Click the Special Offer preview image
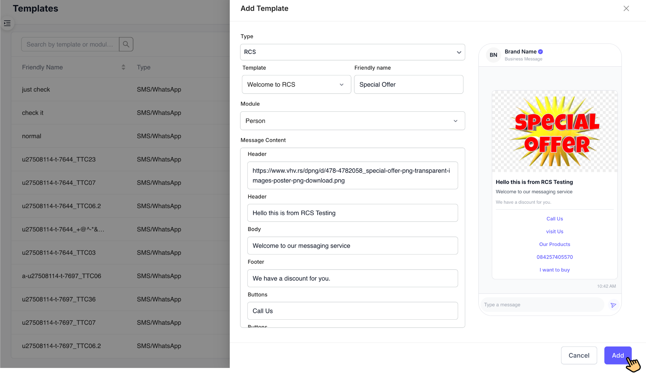646x373 pixels. point(555,131)
